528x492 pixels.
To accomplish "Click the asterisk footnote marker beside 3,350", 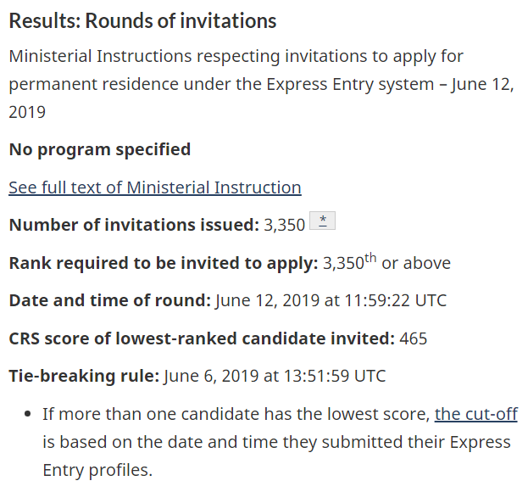I will tap(323, 222).
